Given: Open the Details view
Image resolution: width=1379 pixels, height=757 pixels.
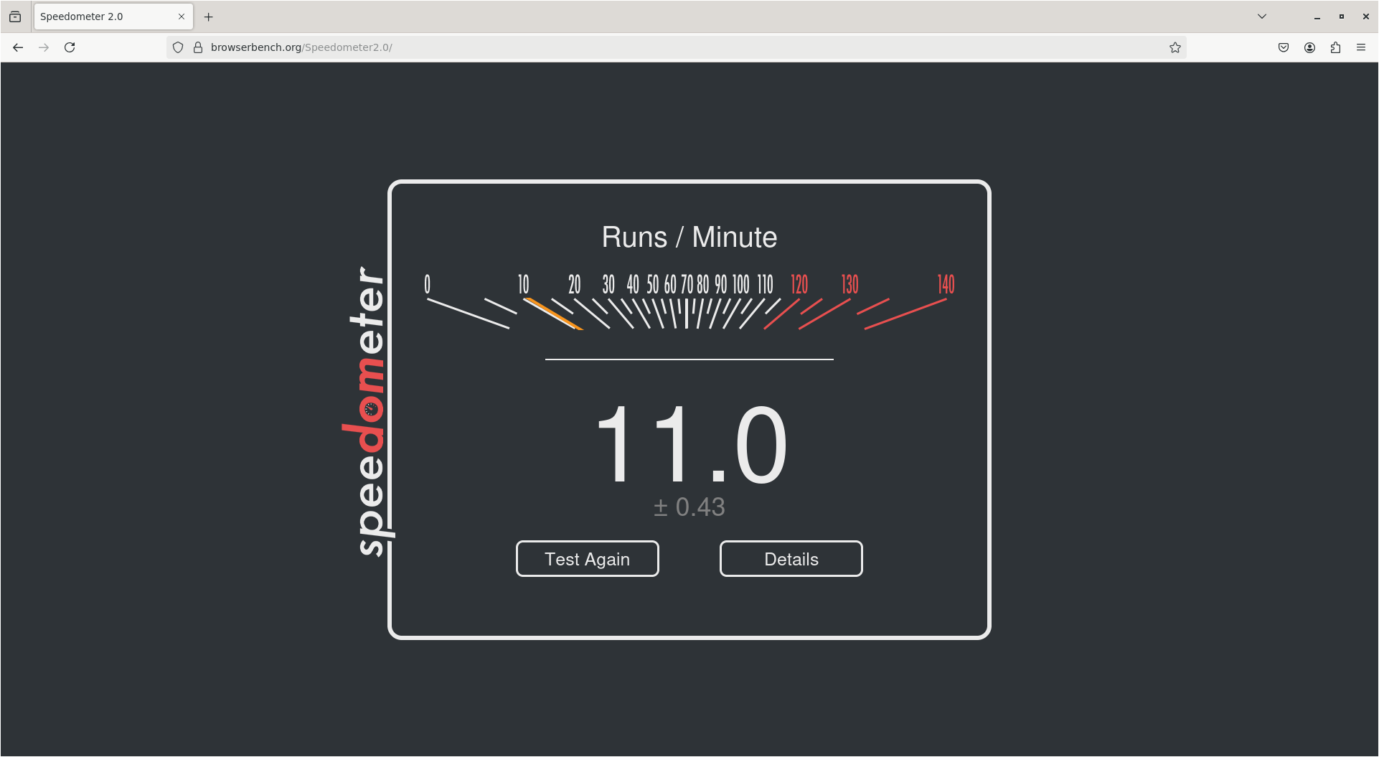Looking at the screenshot, I should [791, 559].
